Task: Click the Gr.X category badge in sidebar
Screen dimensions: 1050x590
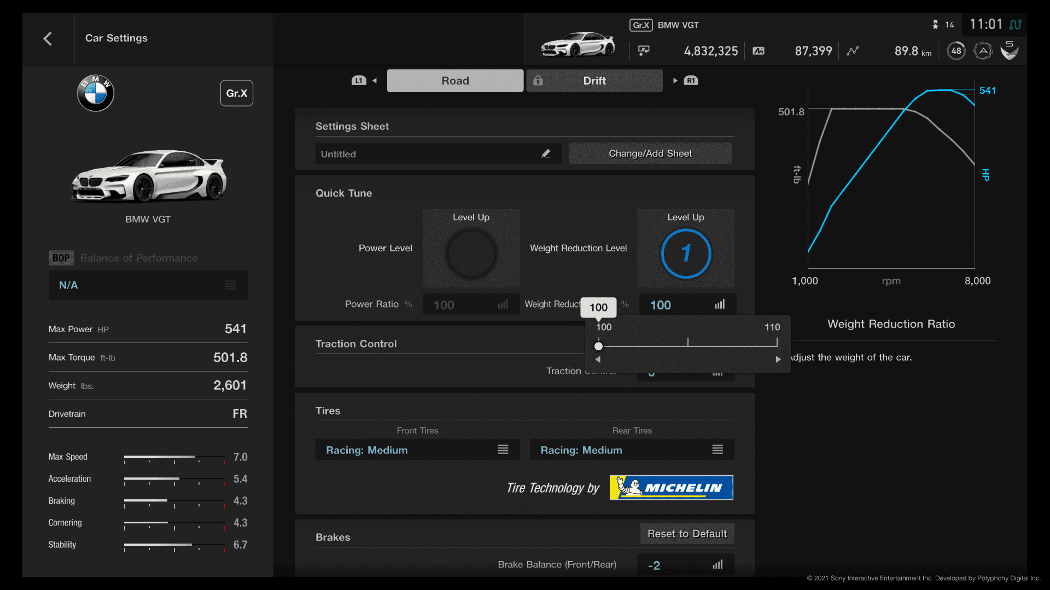Action: point(236,93)
